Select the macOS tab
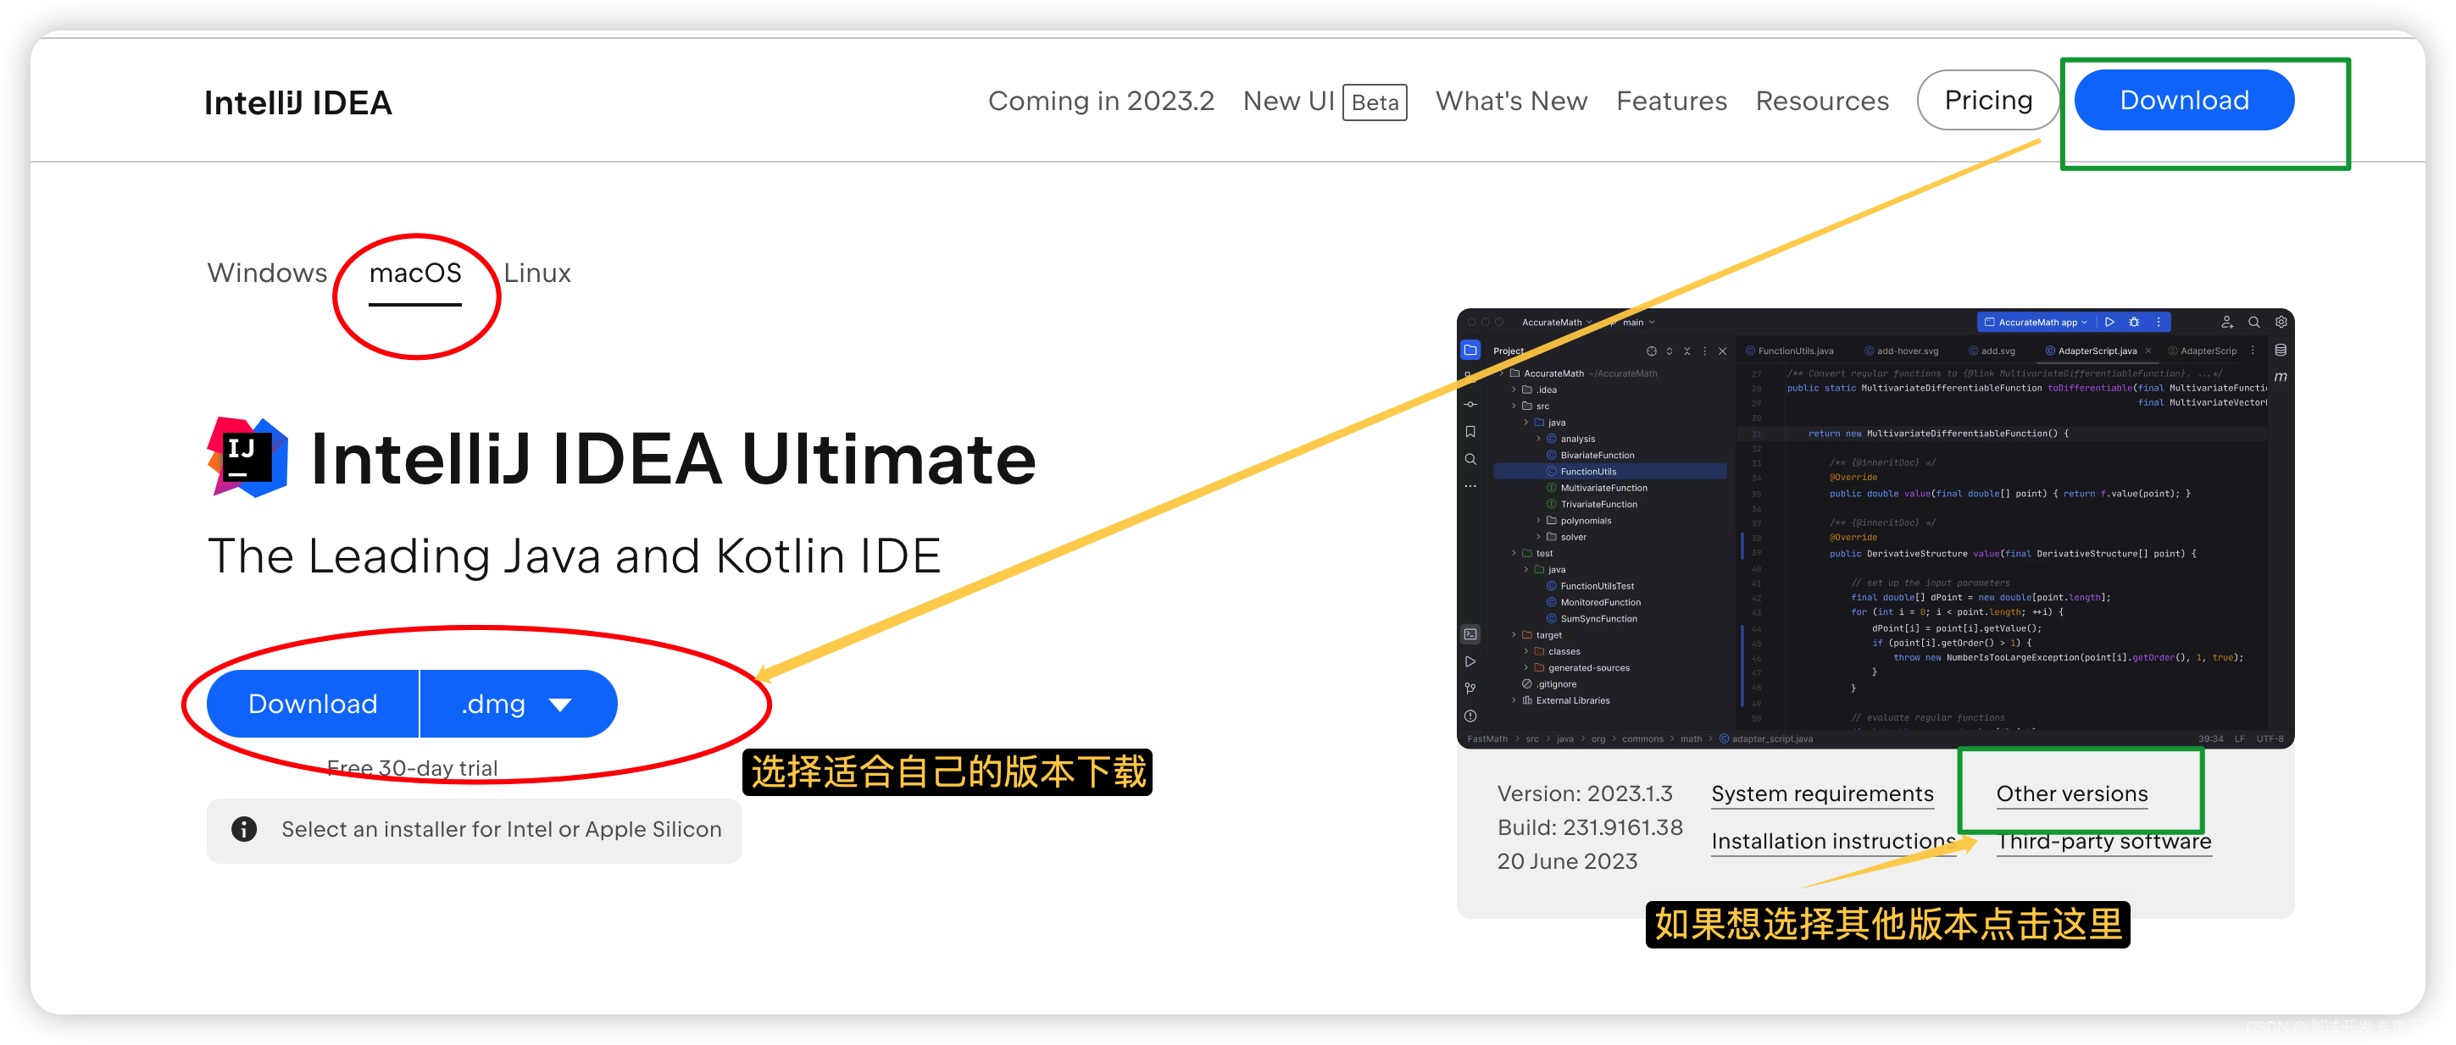Screen dimensions: 2456x1045 [414, 273]
